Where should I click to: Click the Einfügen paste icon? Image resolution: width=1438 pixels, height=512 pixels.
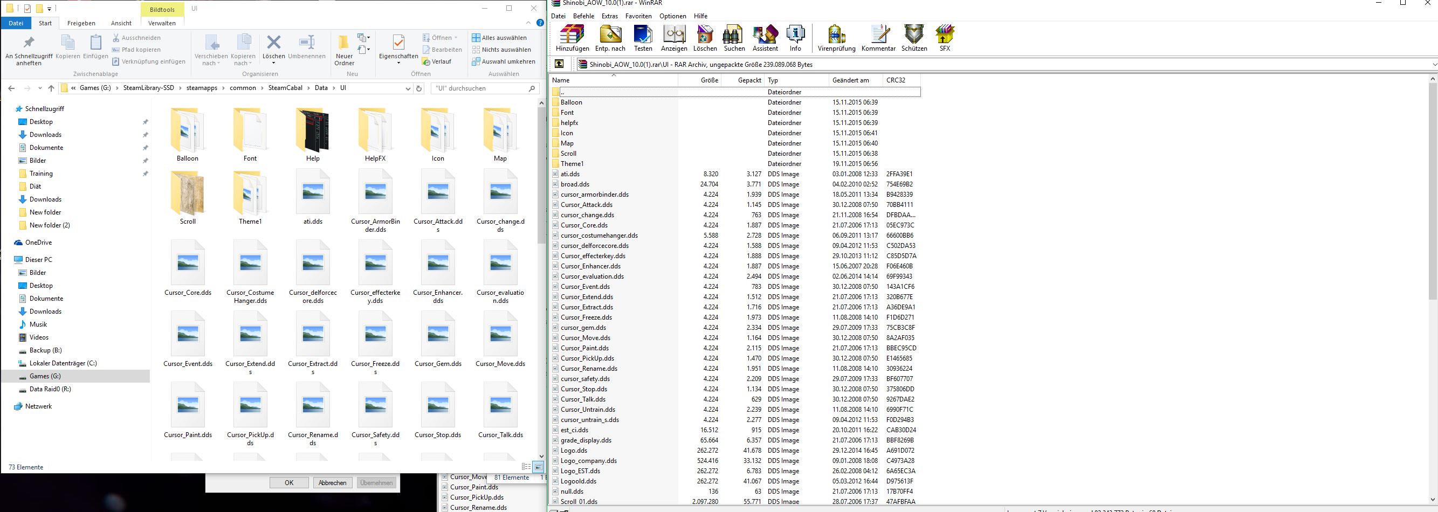point(95,47)
